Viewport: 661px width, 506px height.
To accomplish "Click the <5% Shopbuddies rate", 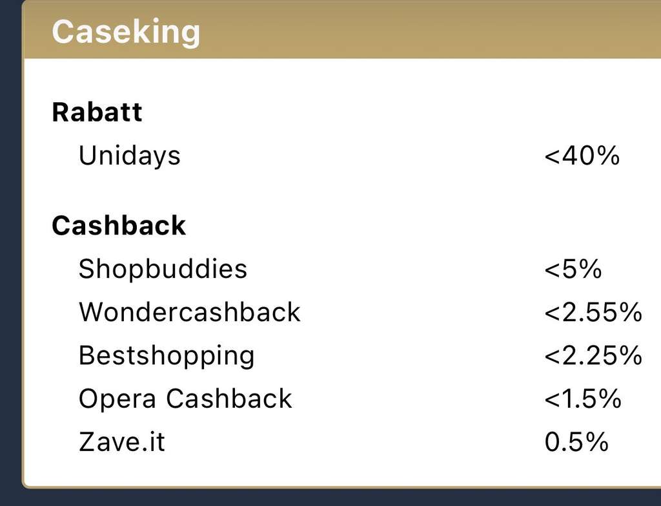I will (x=573, y=269).
